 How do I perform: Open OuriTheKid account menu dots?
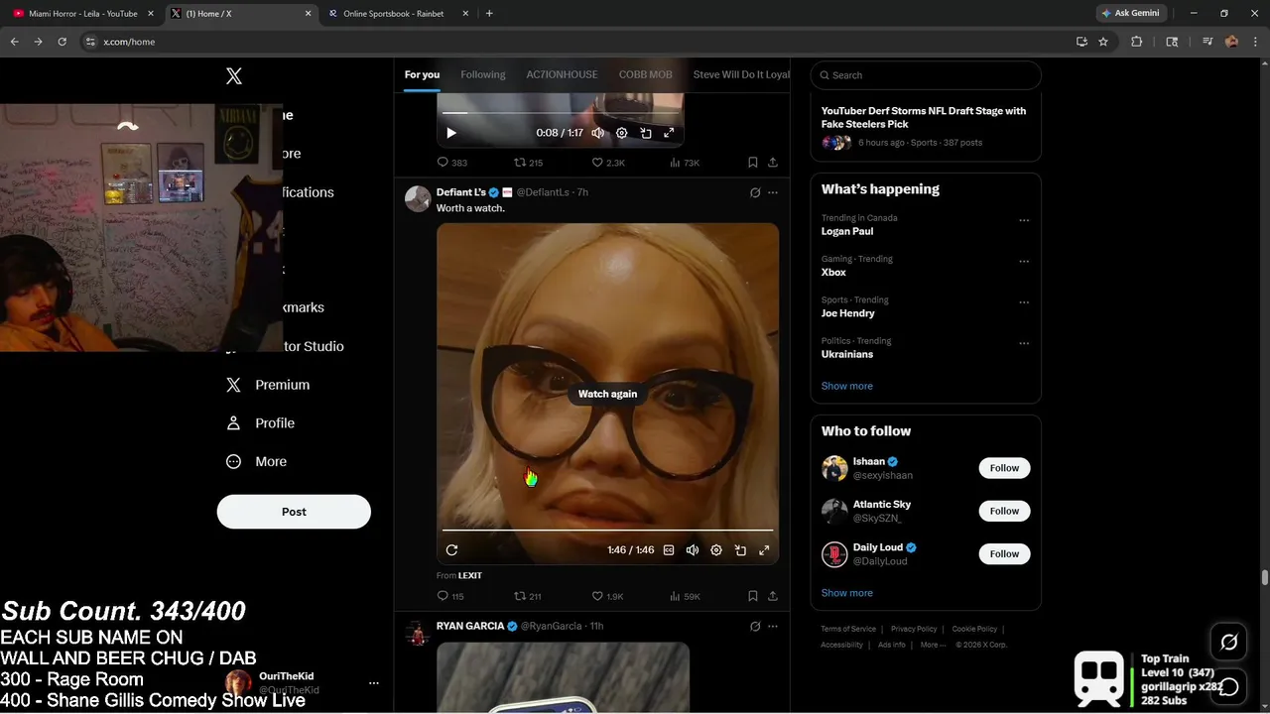pos(374,683)
